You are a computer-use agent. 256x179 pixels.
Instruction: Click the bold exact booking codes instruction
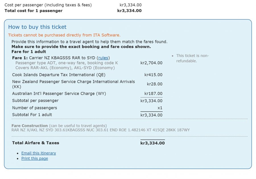81,47
